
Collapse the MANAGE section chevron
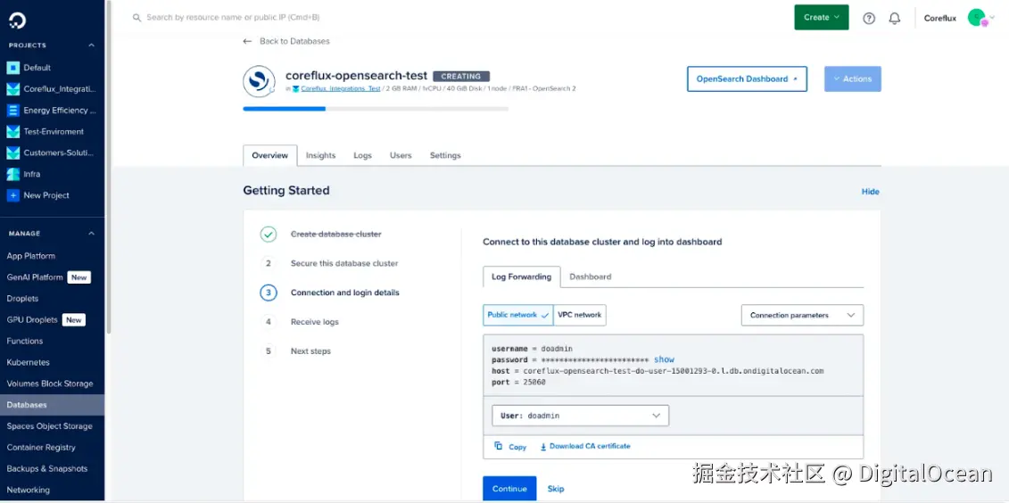[91, 234]
